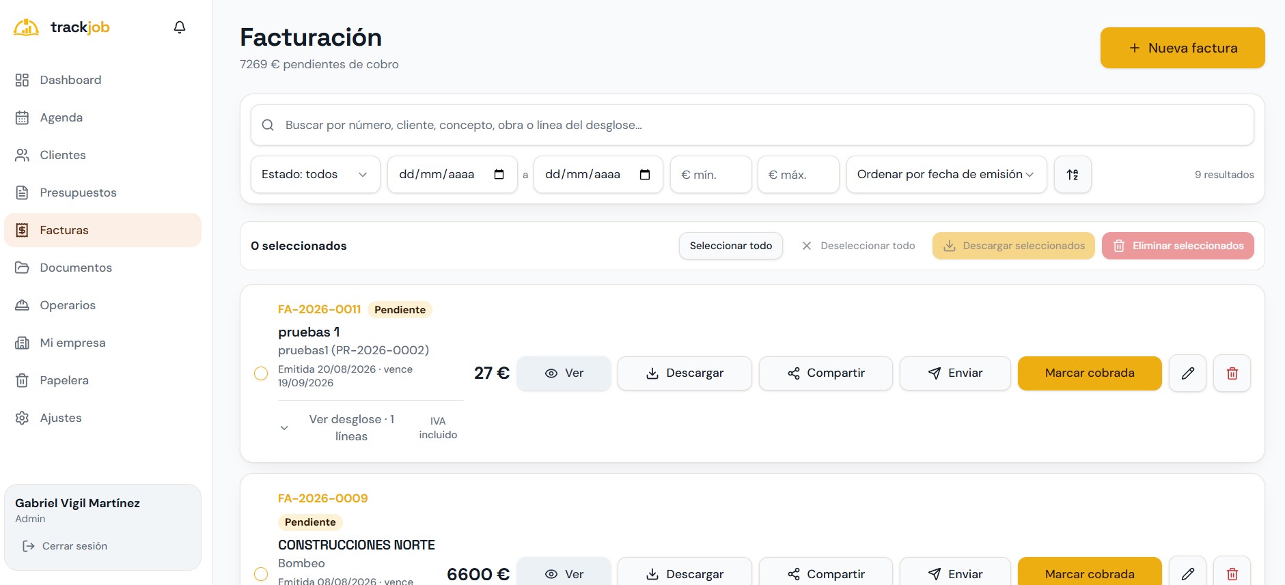This screenshot has width=1285, height=585.
Task: Open Presupuestos in sidebar
Action: [102, 192]
